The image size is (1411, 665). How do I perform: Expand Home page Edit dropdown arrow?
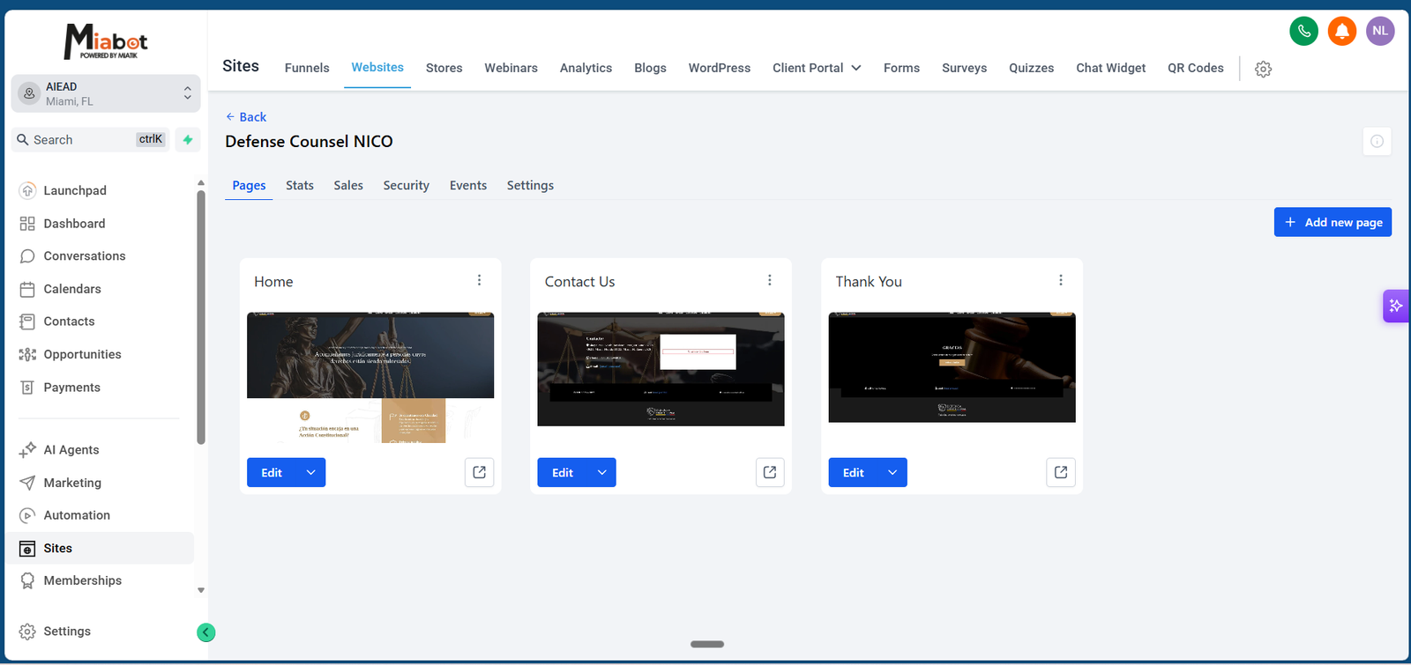pyautogui.click(x=311, y=472)
